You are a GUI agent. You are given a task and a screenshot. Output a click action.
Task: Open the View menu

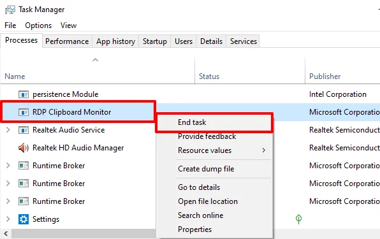click(69, 25)
